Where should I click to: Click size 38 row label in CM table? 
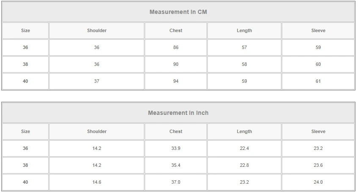(x=25, y=64)
